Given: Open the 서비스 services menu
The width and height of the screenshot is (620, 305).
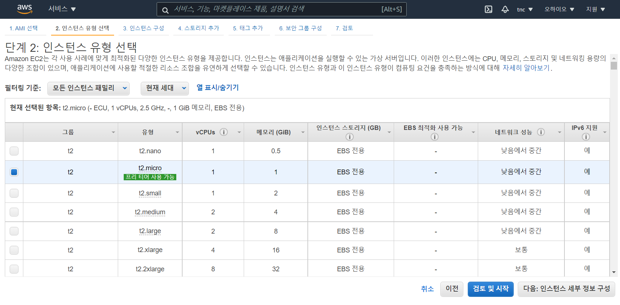Looking at the screenshot, I should pos(62,9).
